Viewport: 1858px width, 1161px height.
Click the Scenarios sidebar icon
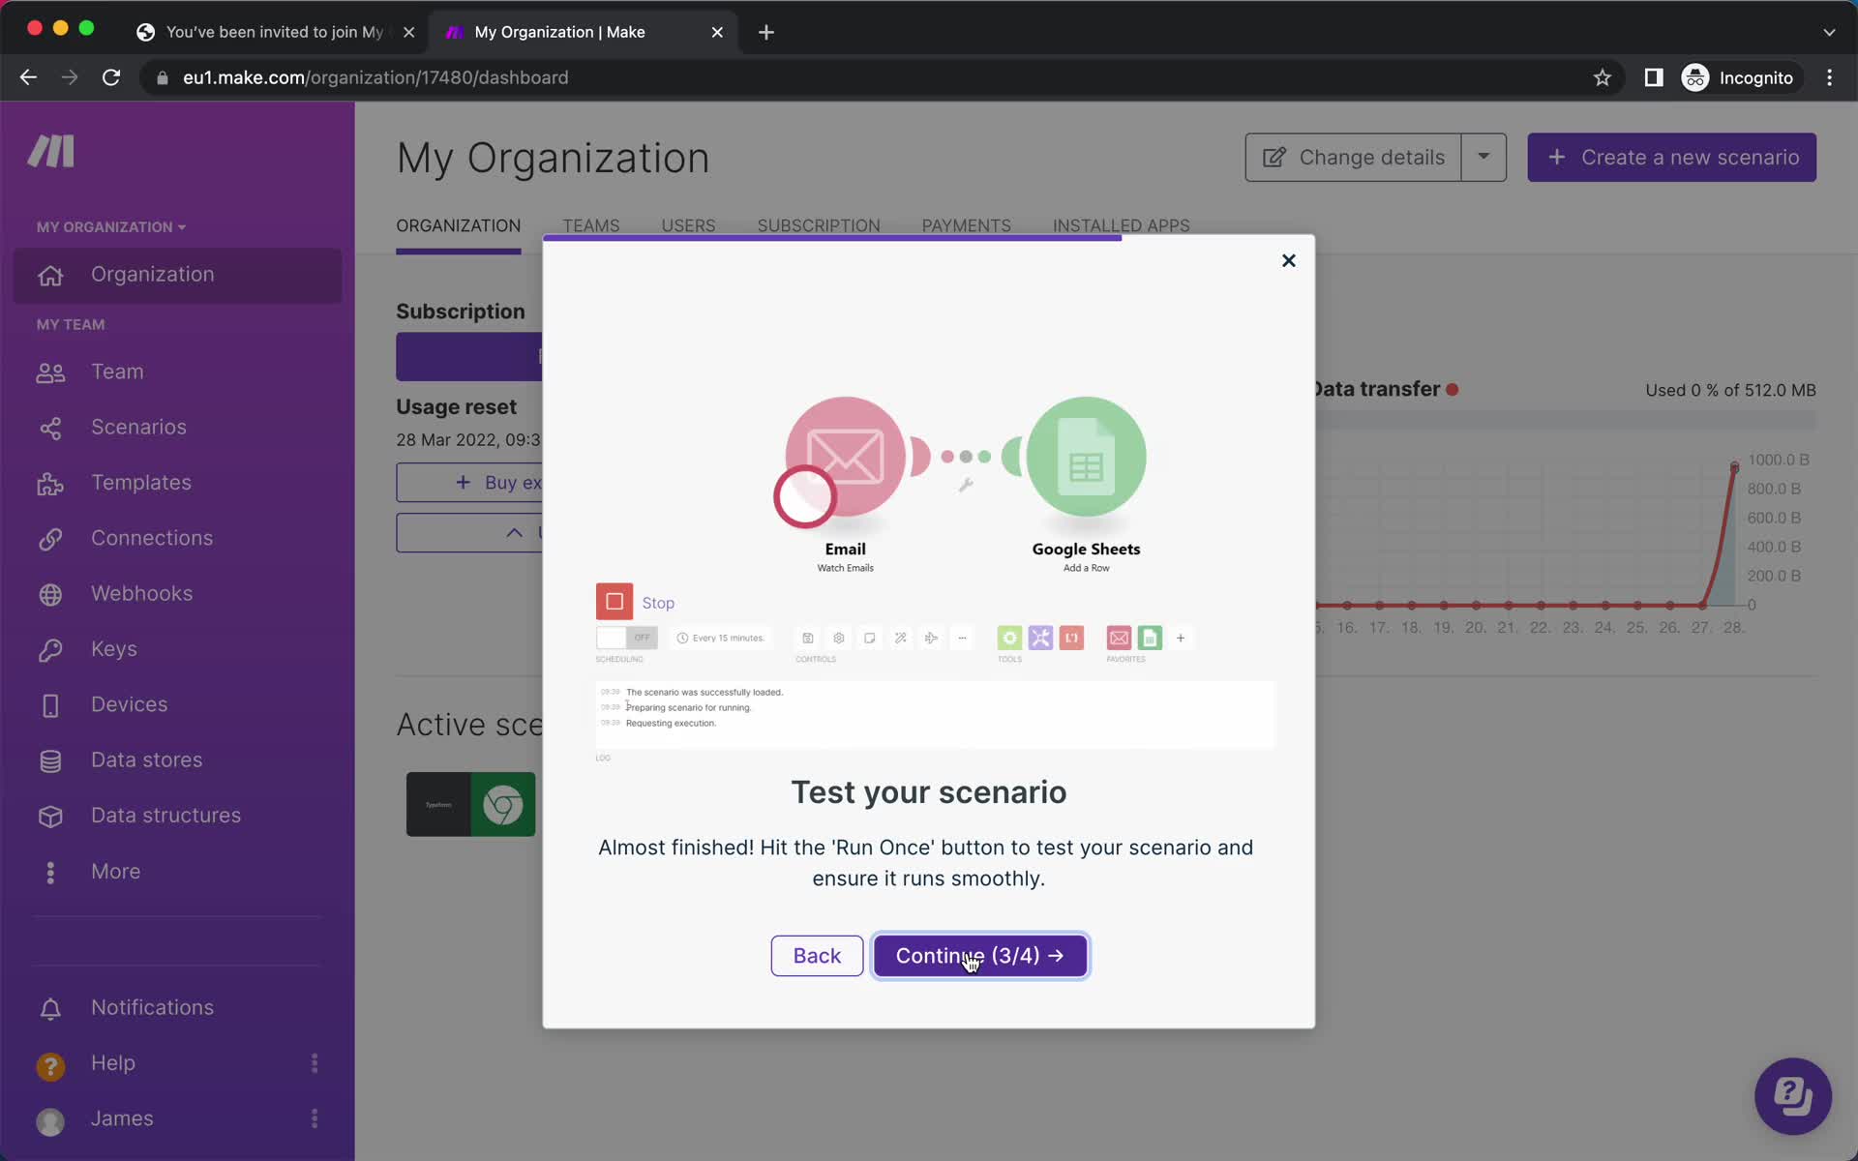tap(49, 426)
